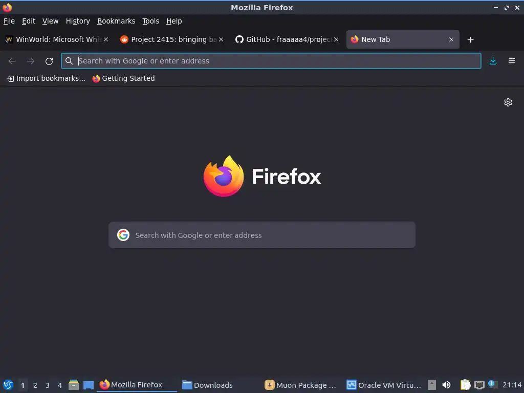This screenshot has height=393, width=524.
Task: Open the clipboard manager tray icon
Action: coord(465,385)
